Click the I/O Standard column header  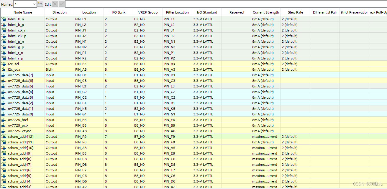pyautogui.click(x=207, y=12)
